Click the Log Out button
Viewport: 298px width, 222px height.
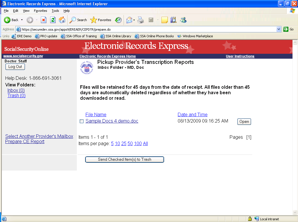click(x=15, y=67)
